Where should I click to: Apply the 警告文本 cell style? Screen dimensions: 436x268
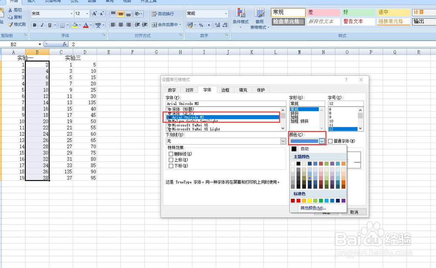click(x=358, y=21)
